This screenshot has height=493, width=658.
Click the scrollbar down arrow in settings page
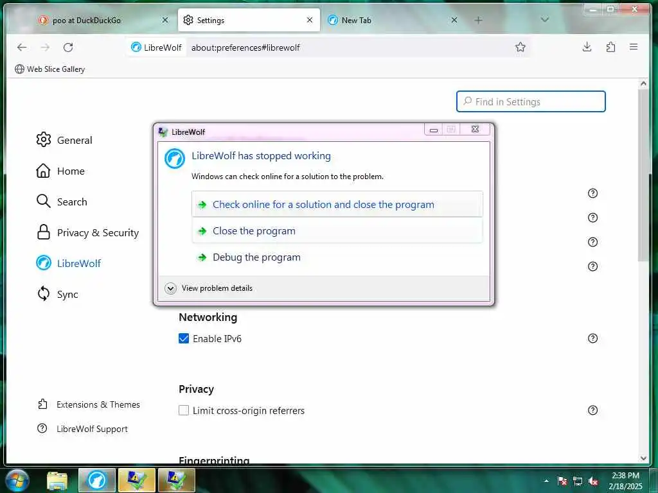tap(643, 458)
